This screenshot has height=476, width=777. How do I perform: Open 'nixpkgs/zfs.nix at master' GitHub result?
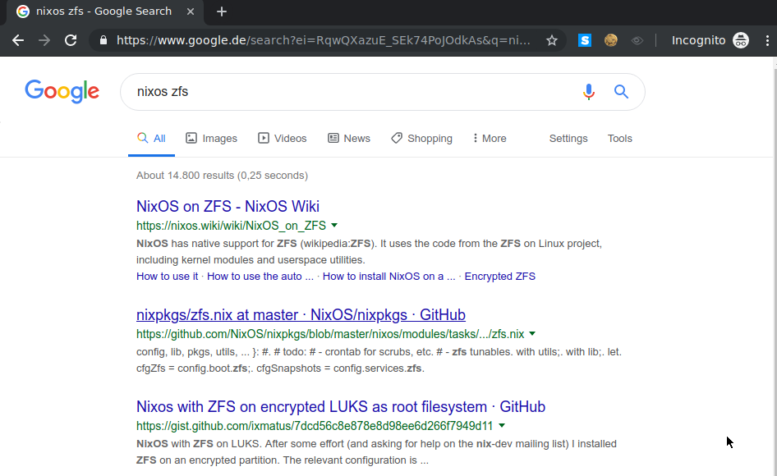301,315
